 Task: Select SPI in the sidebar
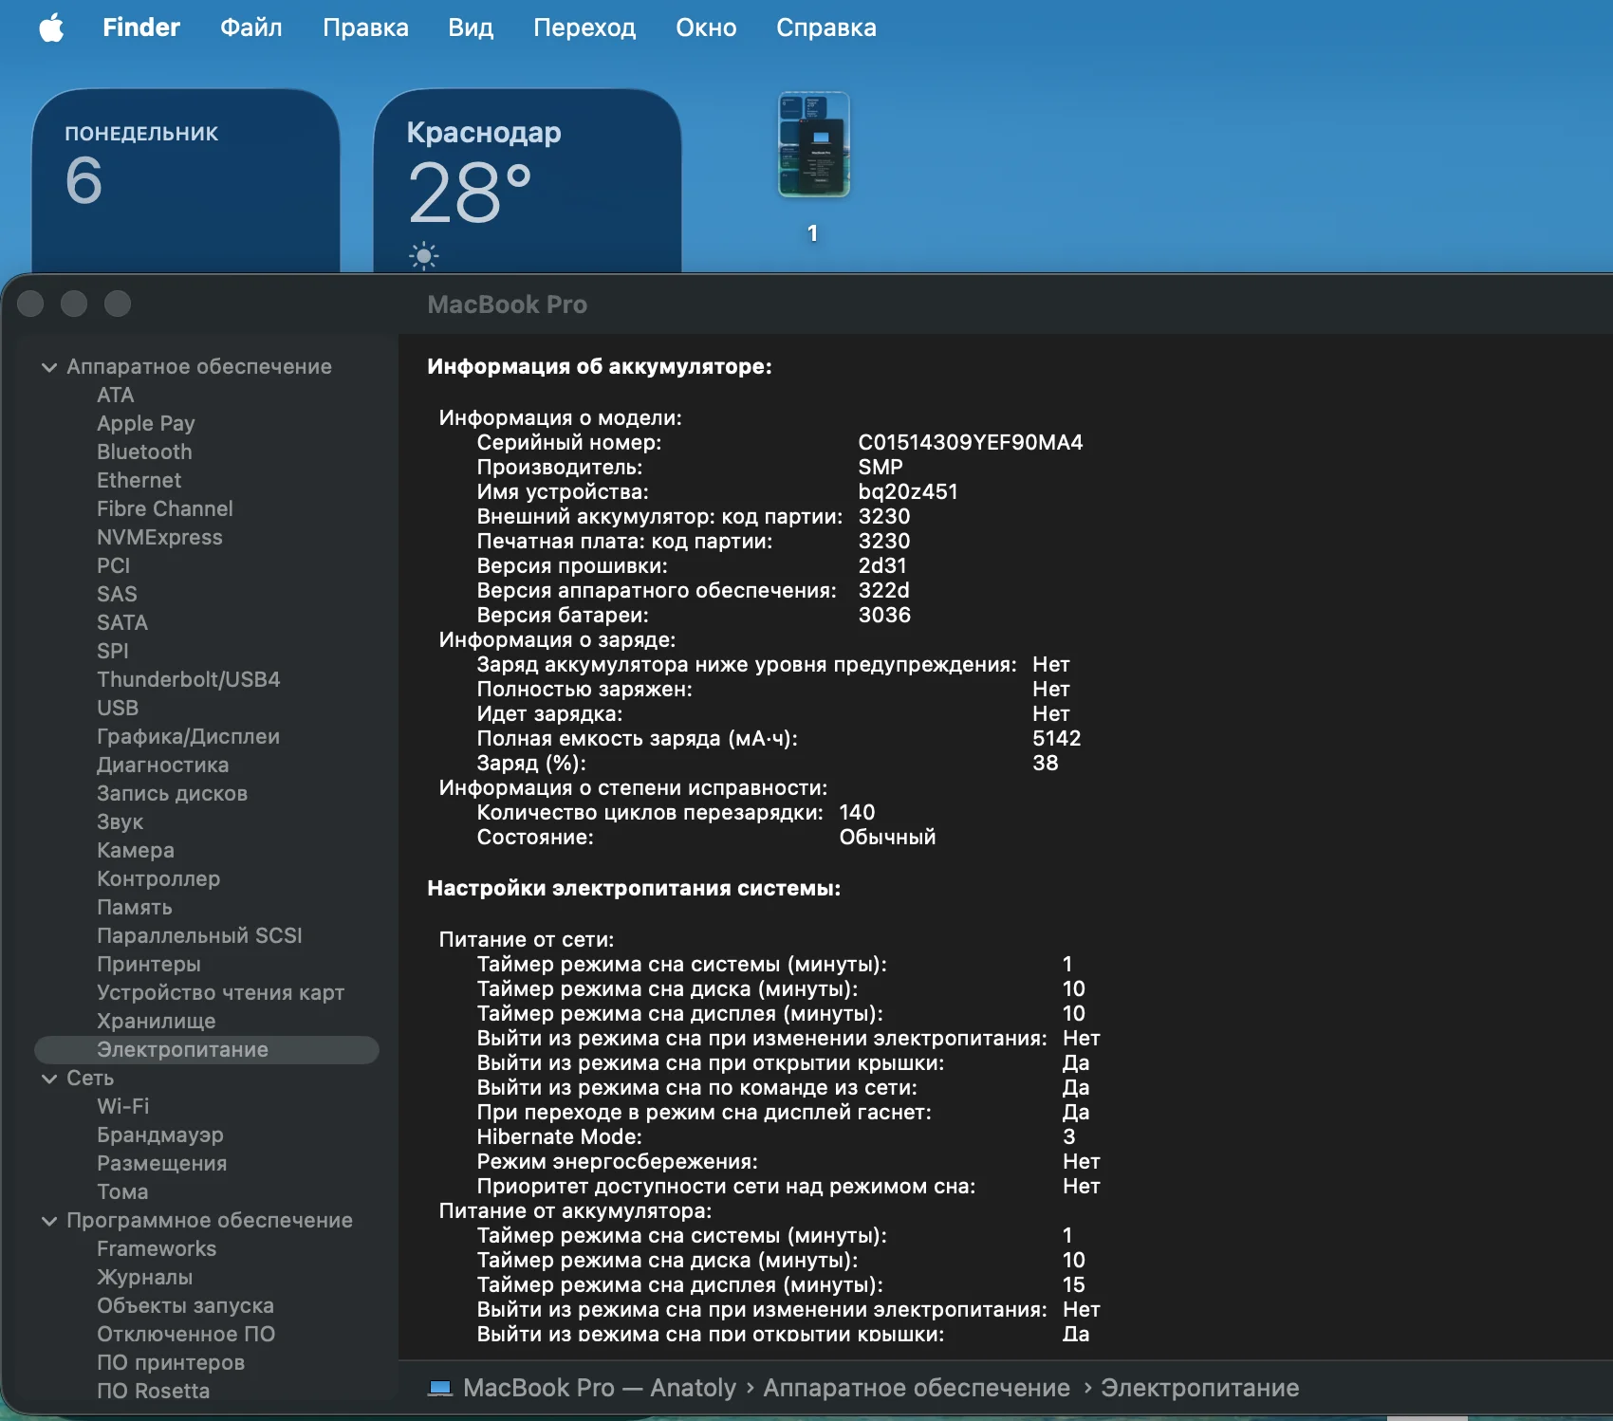[x=113, y=652]
